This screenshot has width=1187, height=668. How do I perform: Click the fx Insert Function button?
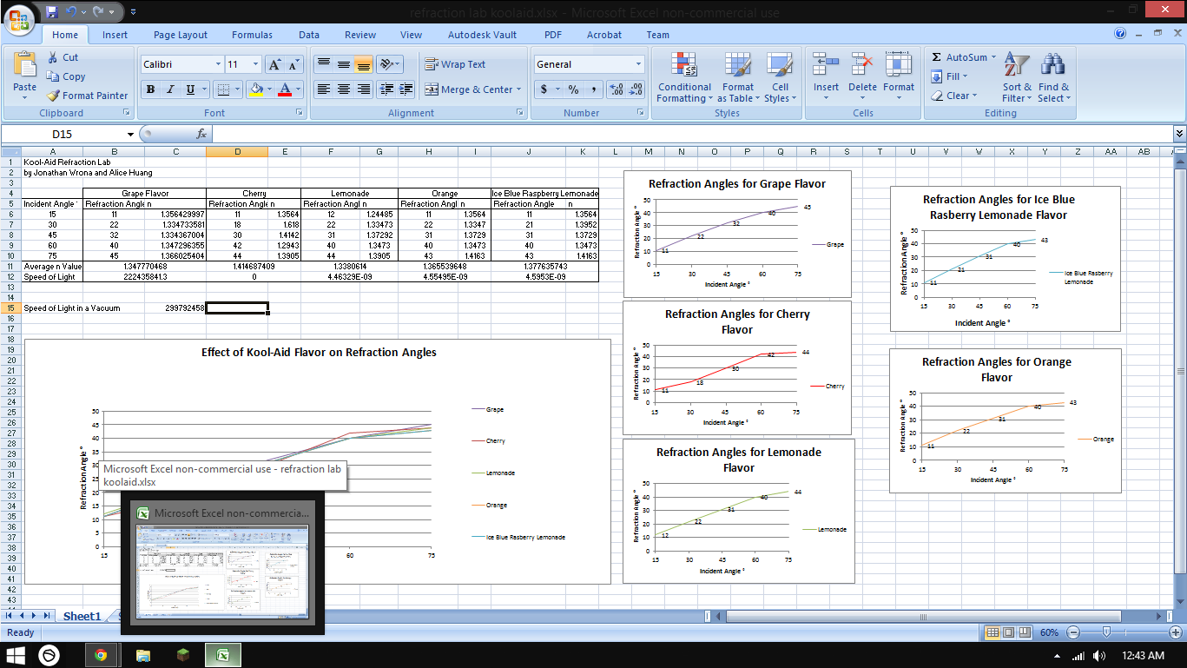pos(201,134)
